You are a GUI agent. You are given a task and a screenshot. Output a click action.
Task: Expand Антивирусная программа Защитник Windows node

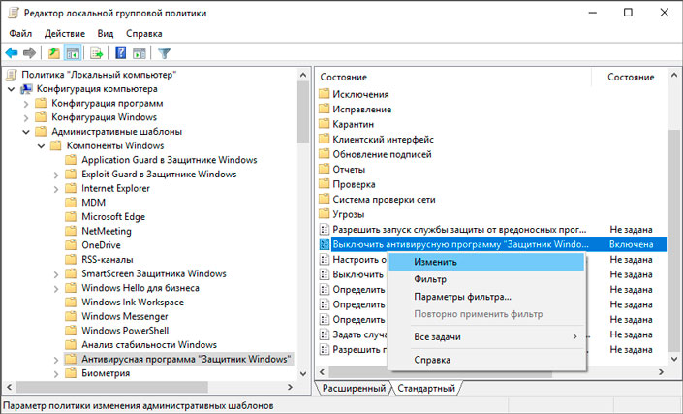click(56, 360)
